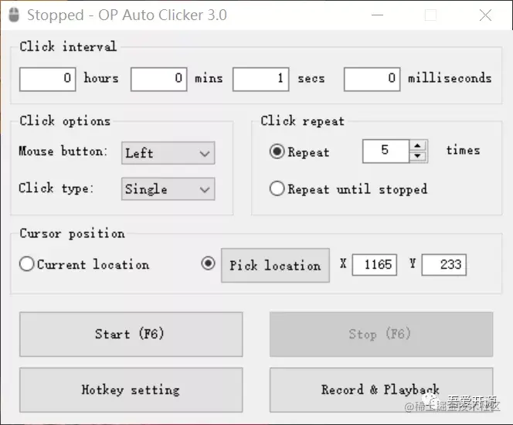Click the 'times' label text
Viewport: 513px width, 425px height.
[464, 151]
